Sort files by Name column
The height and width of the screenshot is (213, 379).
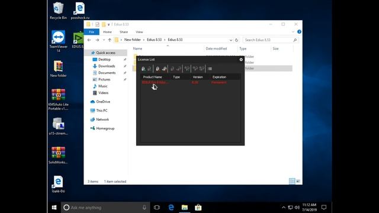coord(137,49)
